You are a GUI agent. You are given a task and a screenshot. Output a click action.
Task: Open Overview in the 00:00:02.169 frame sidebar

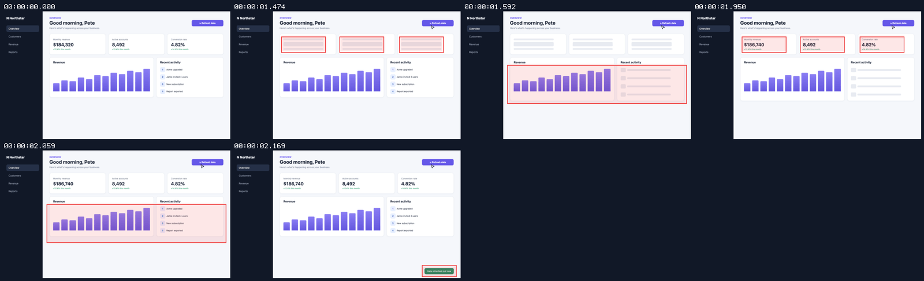(x=253, y=167)
